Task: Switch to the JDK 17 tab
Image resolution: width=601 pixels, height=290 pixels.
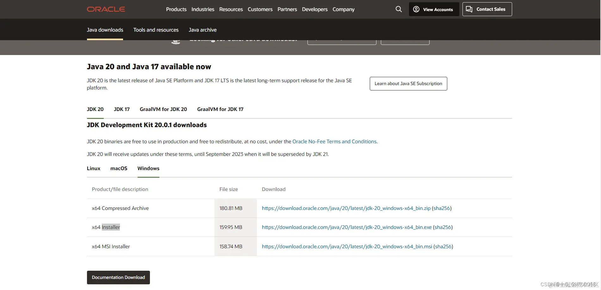Action: coord(122,109)
